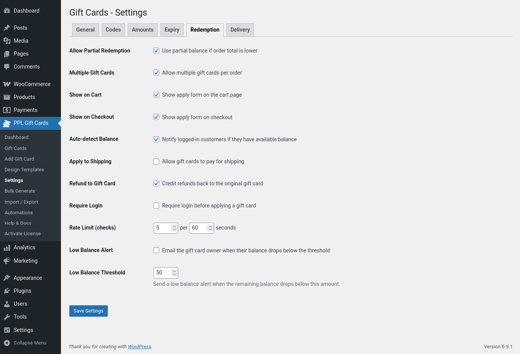Image resolution: width=520 pixels, height=354 pixels.
Task: Enable Apply to Shipping checkbox
Action: [156, 161]
